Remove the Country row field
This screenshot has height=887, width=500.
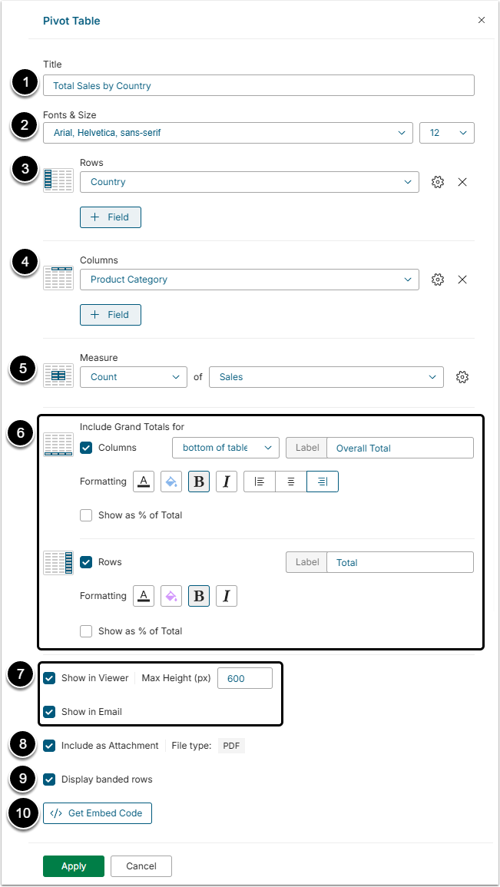click(462, 182)
